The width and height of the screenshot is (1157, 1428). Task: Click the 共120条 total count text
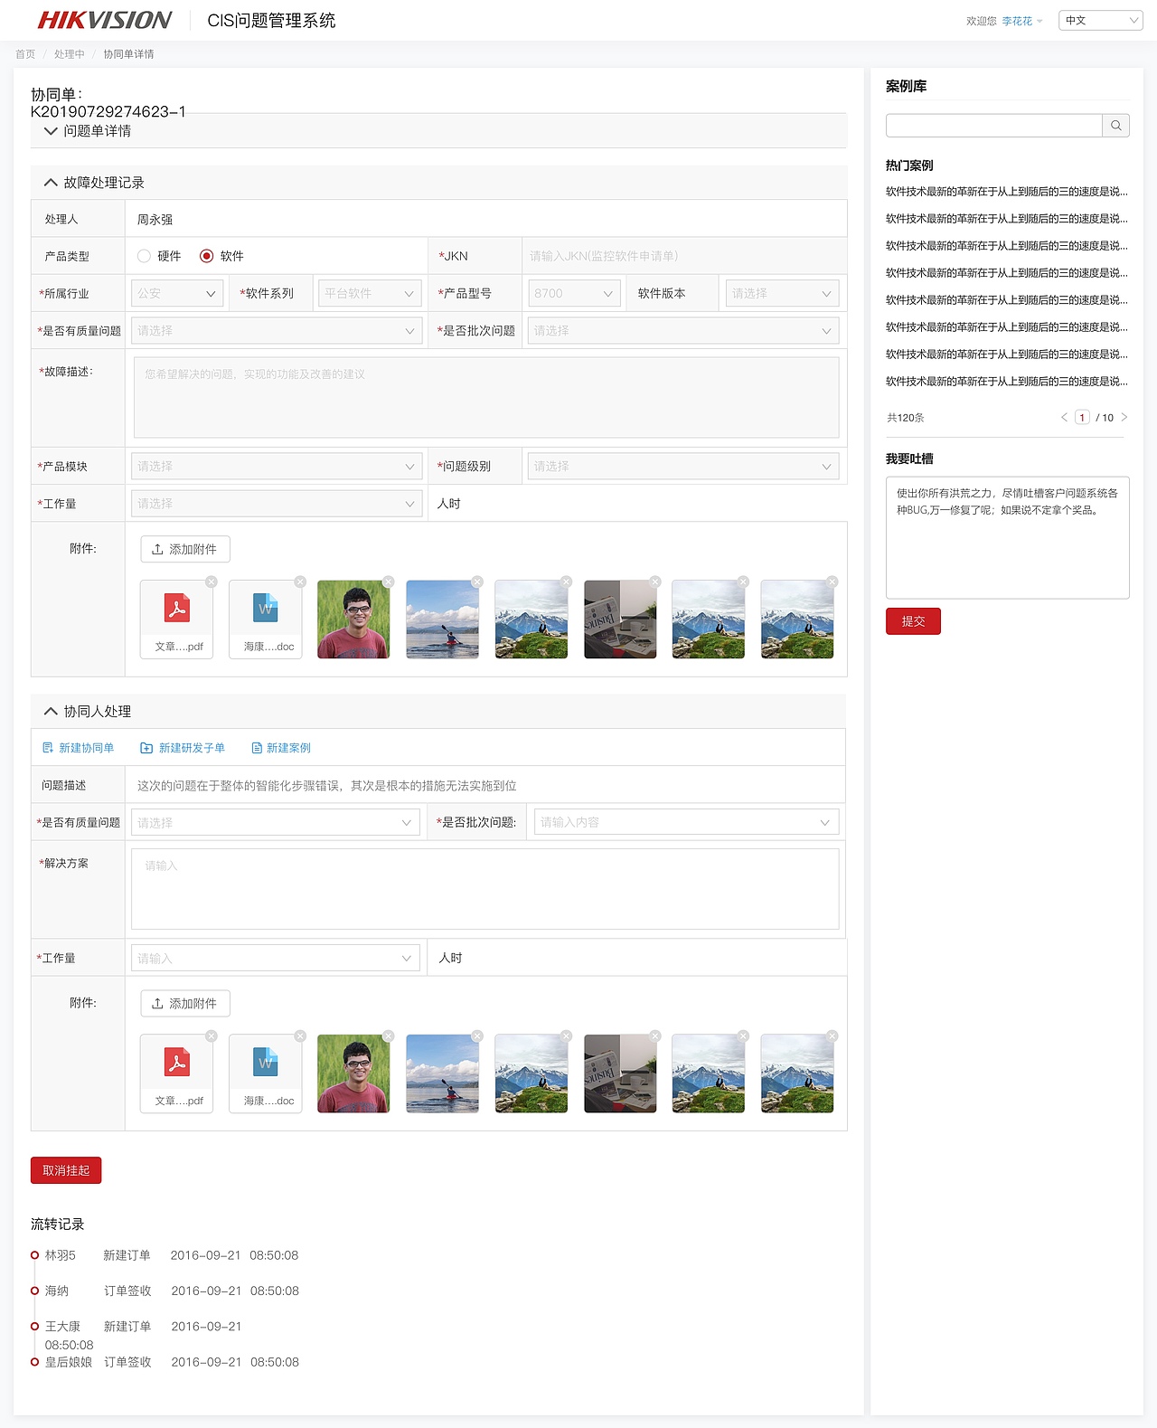pyautogui.click(x=905, y=418)
